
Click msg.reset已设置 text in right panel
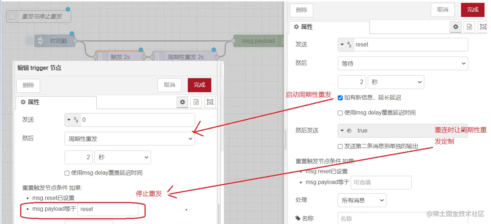pos(327,171)
